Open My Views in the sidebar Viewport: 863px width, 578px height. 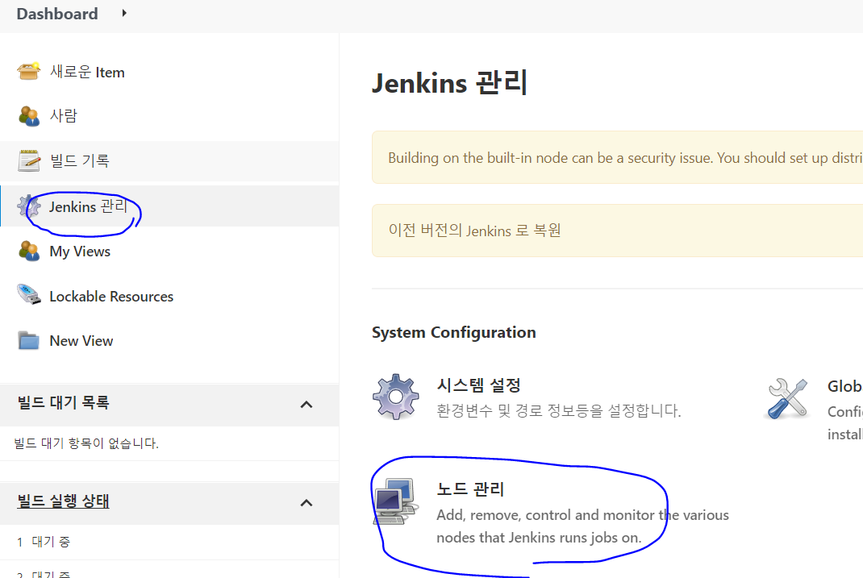coord(80,252)
